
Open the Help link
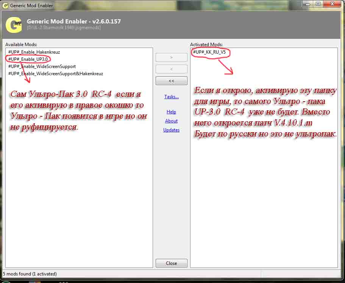point(171,112)
